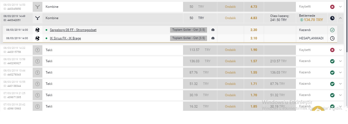Screen dimensions: 348x124
Task: Click the soccer ball icon beside Sarpsborg 08 FF
Action: [38, 30]
